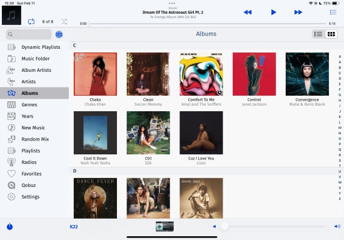
Task: Open Genres section
Action: point(34,105)
